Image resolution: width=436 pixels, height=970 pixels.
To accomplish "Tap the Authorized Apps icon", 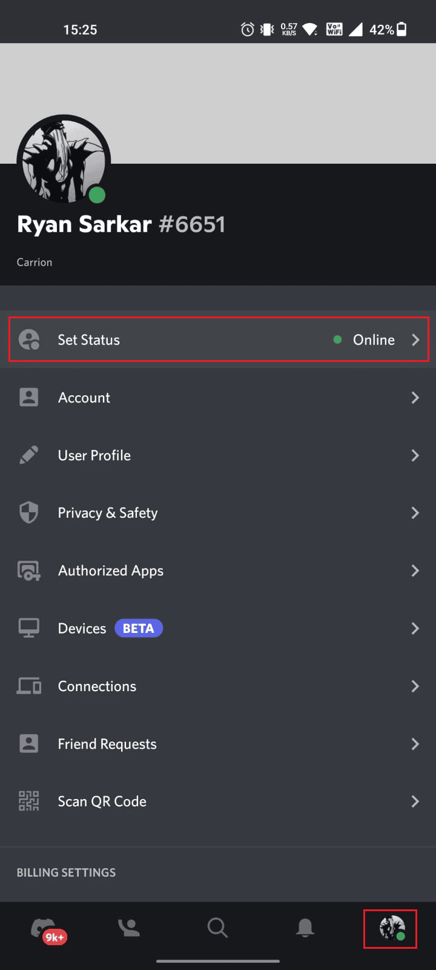I will click(x=29, y=570).
